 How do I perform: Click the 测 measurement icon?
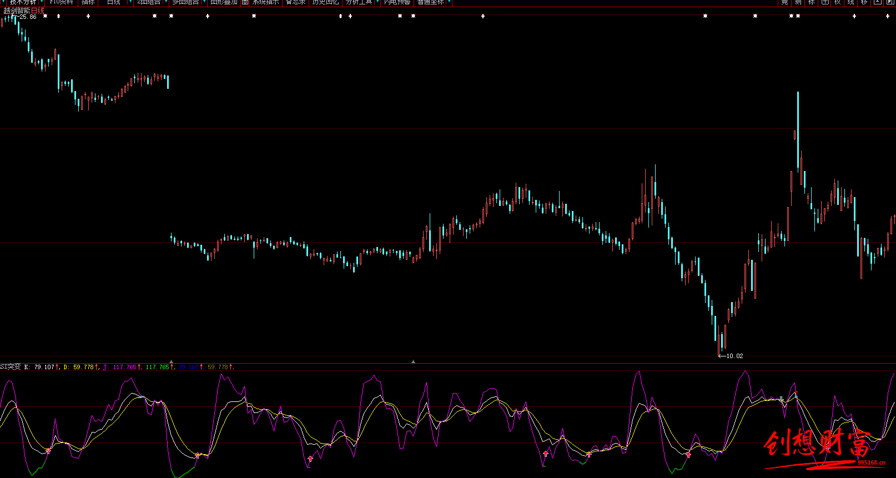(x=798, y=2)
